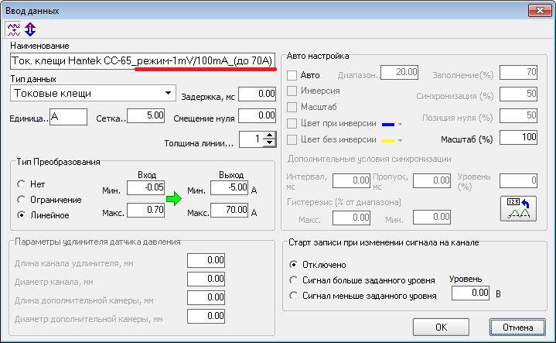
Task: Toggle Цвет при инверсии checkbox
Action: click(x=292, y=124)
